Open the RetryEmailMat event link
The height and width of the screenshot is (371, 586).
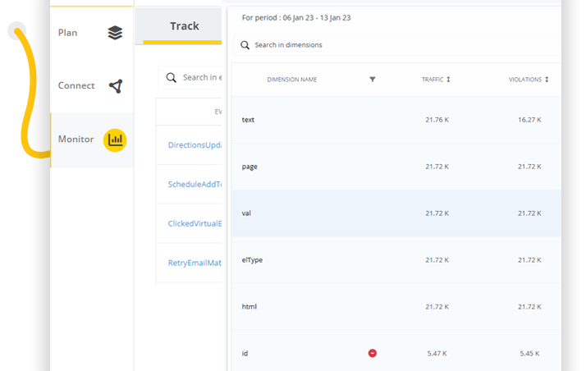(195, 263)
